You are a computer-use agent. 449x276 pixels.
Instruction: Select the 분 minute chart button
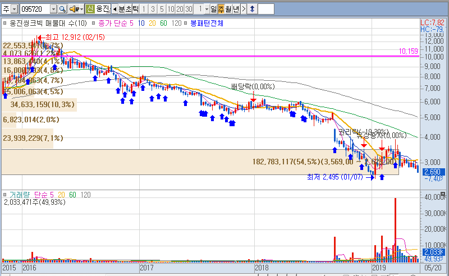[x=121, y=9]
